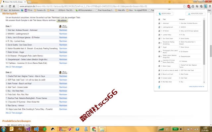Uncheck the Bauch und Kopf checkbox

pos(159,74)
